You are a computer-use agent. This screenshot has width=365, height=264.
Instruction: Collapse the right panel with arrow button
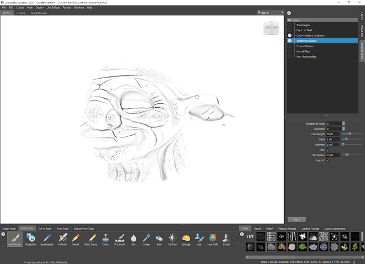289,13
